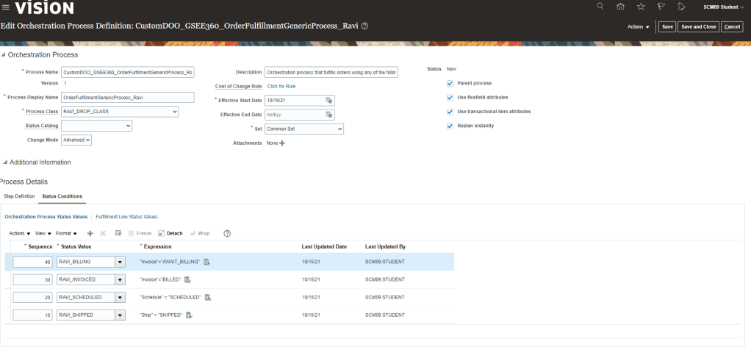Open the Favorites star icon

pos(641,7)
